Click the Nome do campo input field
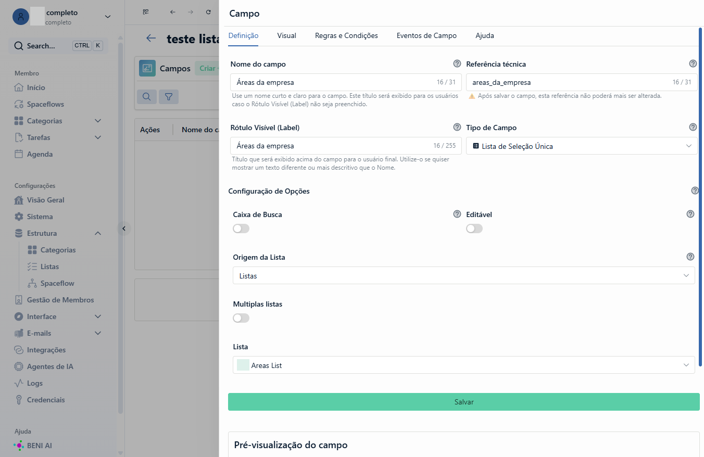Screen dimensions: 704x457 [x=346, y=82]
